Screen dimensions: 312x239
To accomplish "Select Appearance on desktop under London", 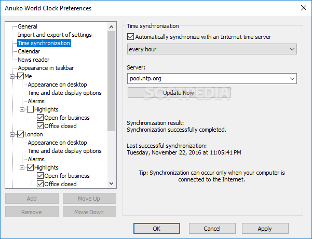I will (57, 143).
